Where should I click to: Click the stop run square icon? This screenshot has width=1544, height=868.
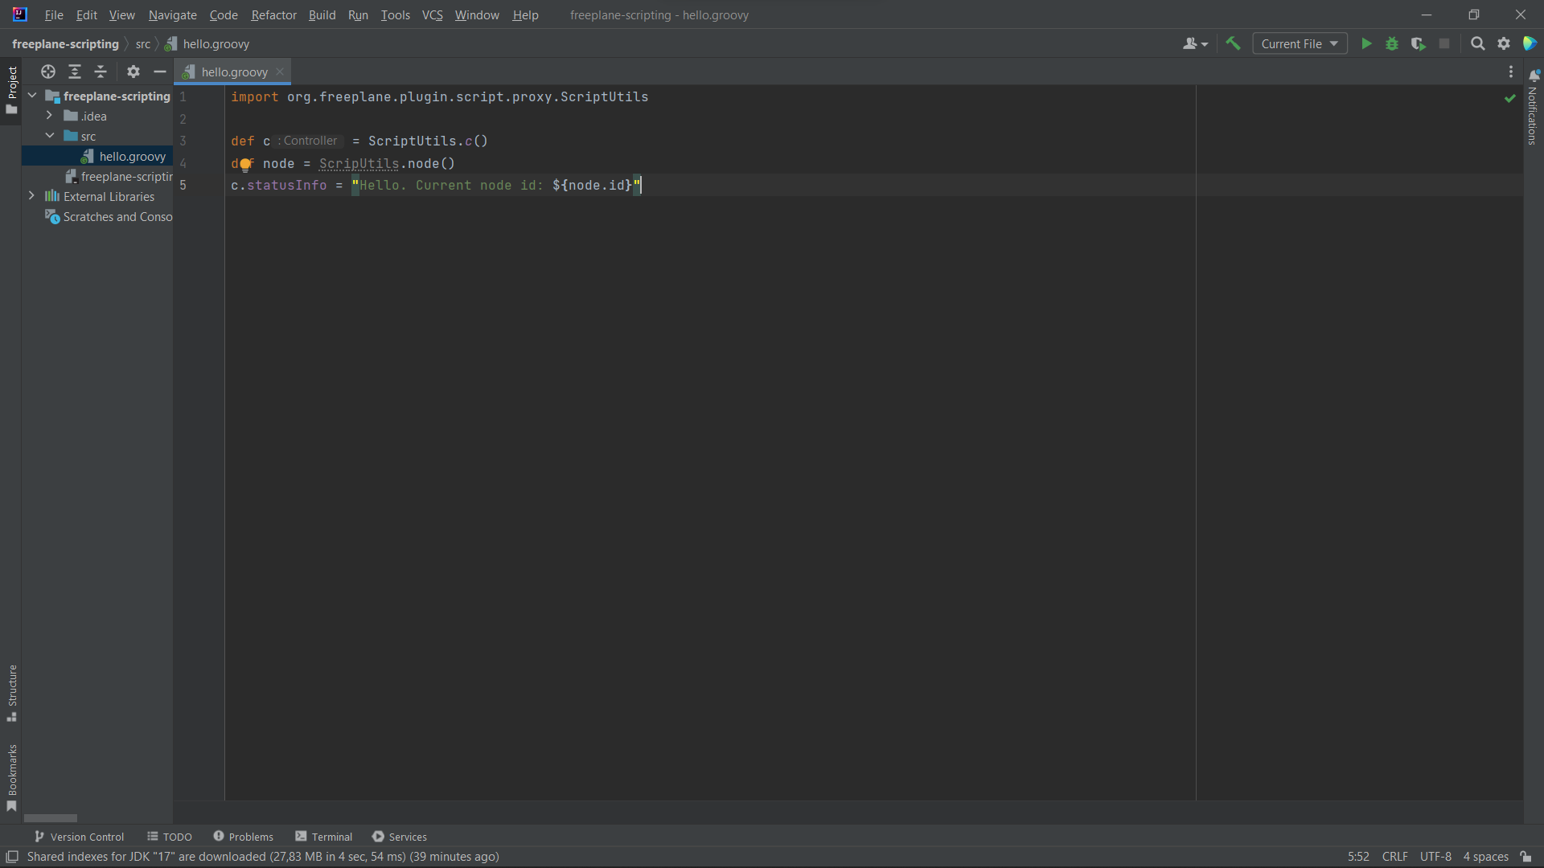[1444, 44]
